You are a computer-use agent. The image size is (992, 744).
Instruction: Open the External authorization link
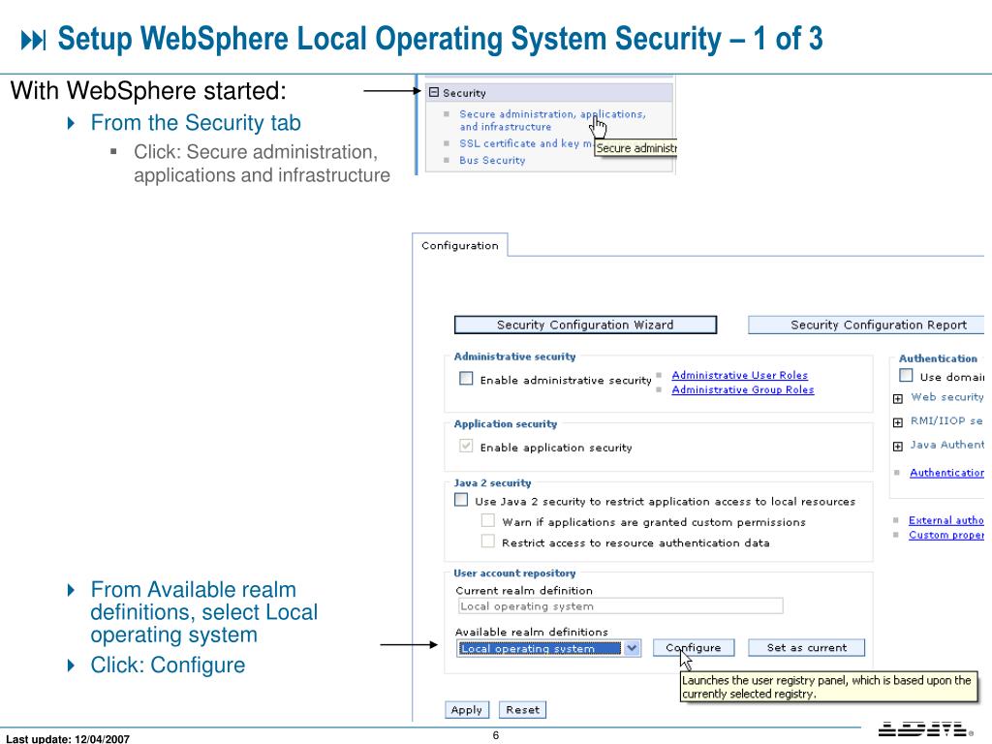pyautogui.click(x=945, y=520)
